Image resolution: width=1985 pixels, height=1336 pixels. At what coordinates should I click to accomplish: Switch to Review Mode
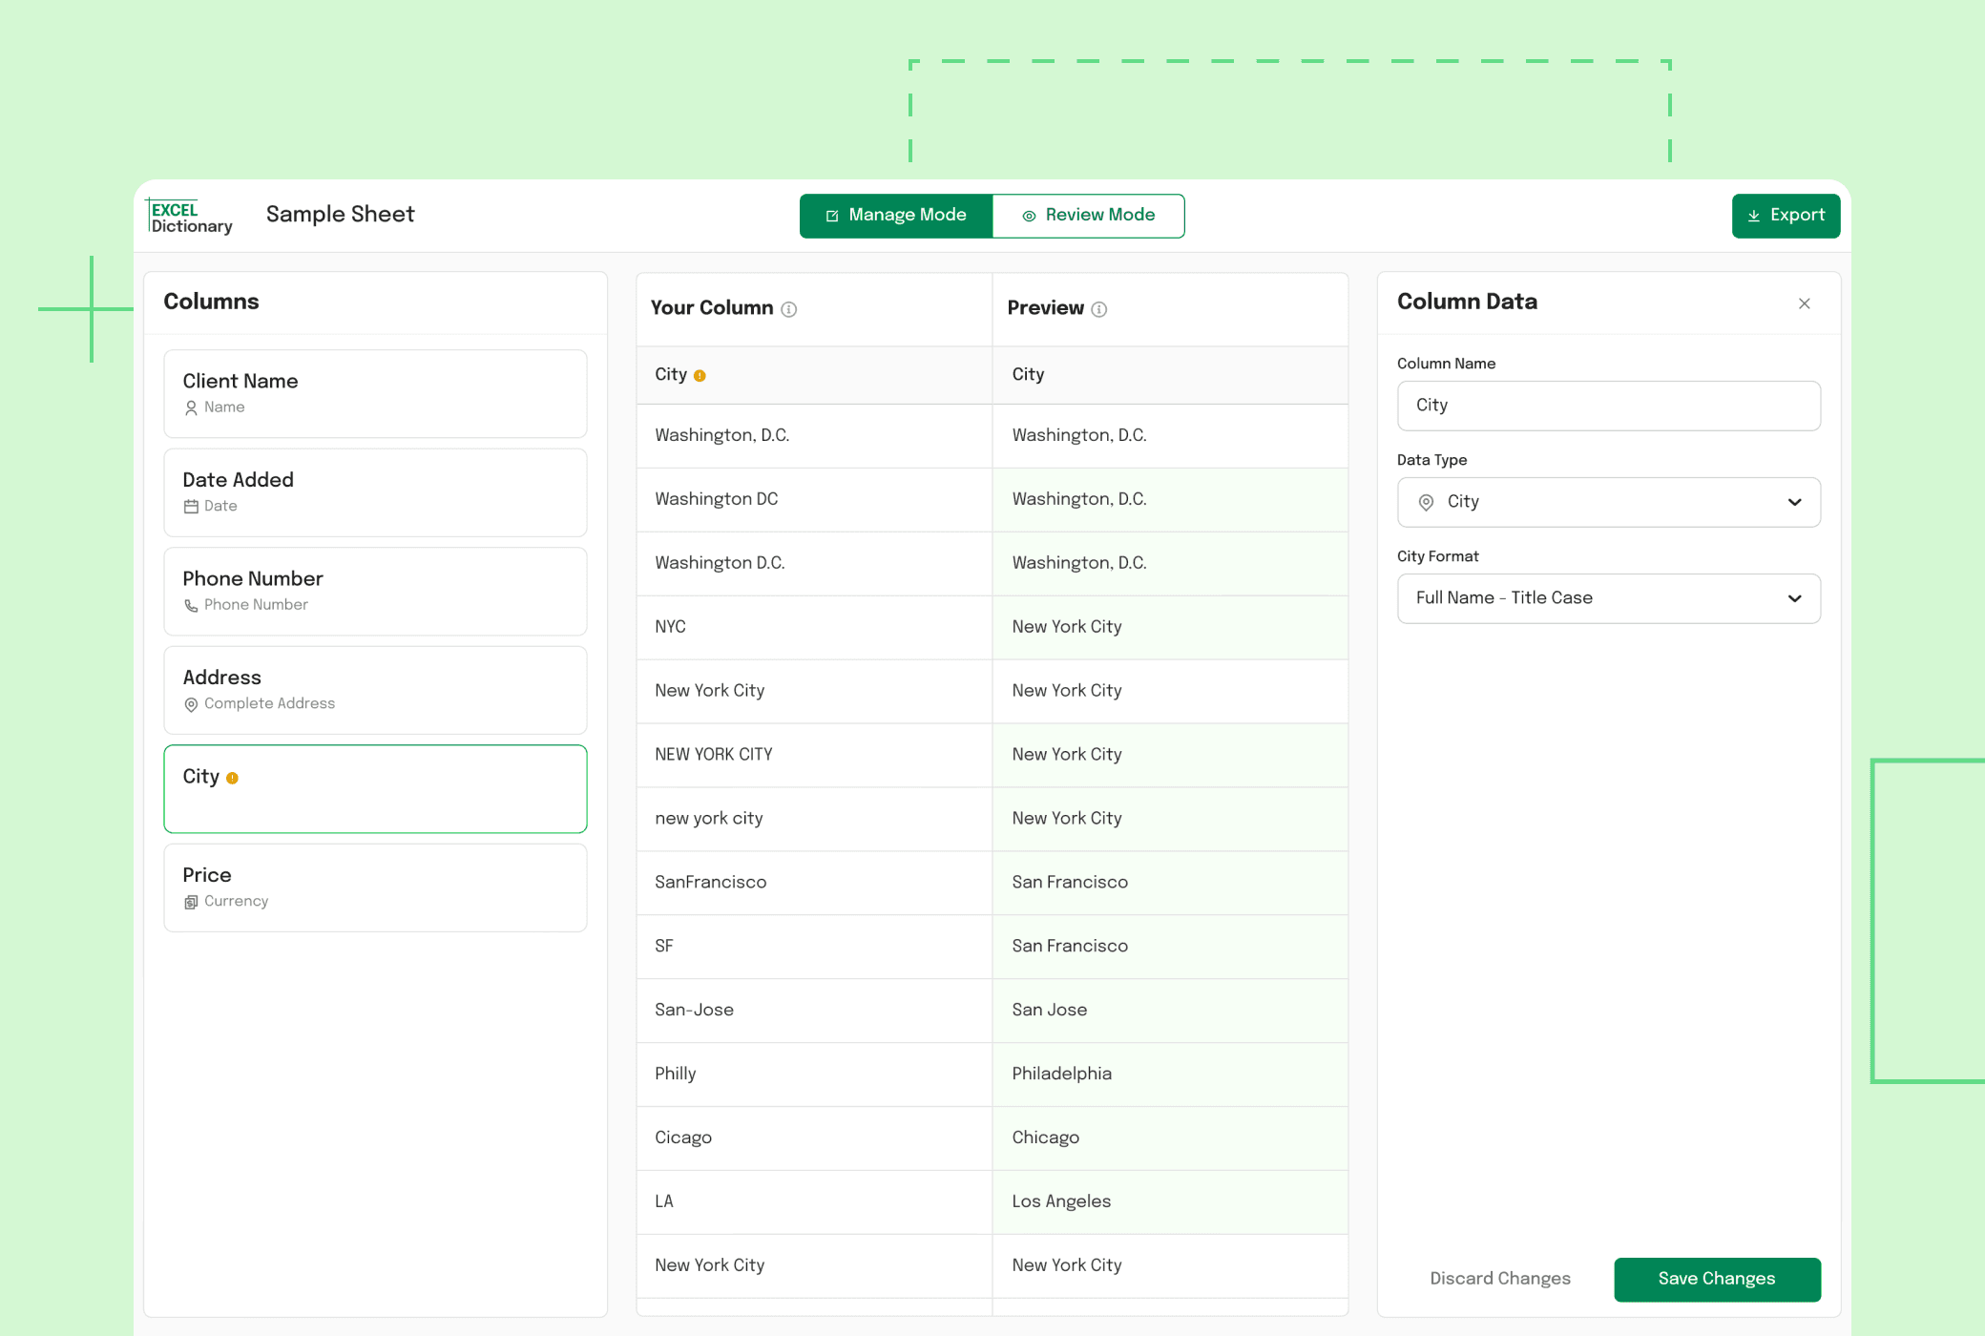pyautogui.click(x=1088, y=216)
